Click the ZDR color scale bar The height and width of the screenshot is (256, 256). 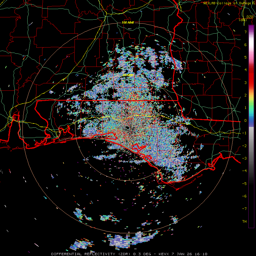(x=251, y=126)
